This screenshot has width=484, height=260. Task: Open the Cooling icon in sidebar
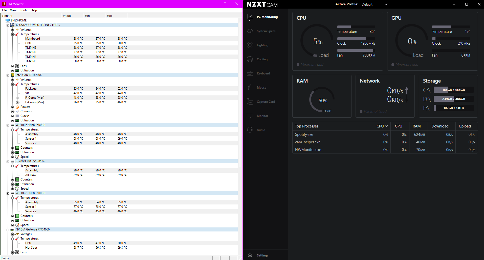point(250,59)
